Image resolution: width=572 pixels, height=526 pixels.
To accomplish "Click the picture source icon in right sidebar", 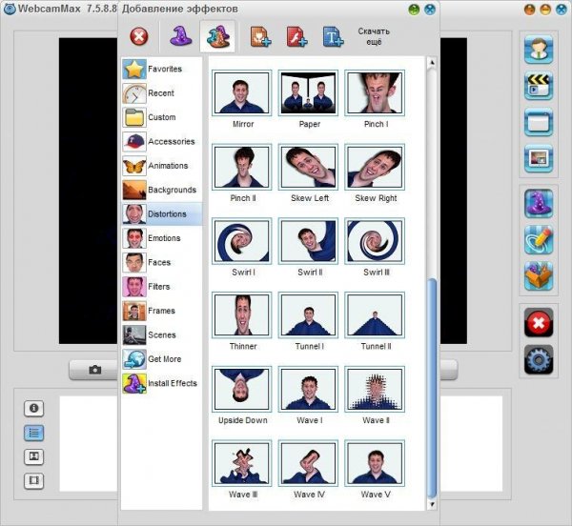I will point(539,158).
